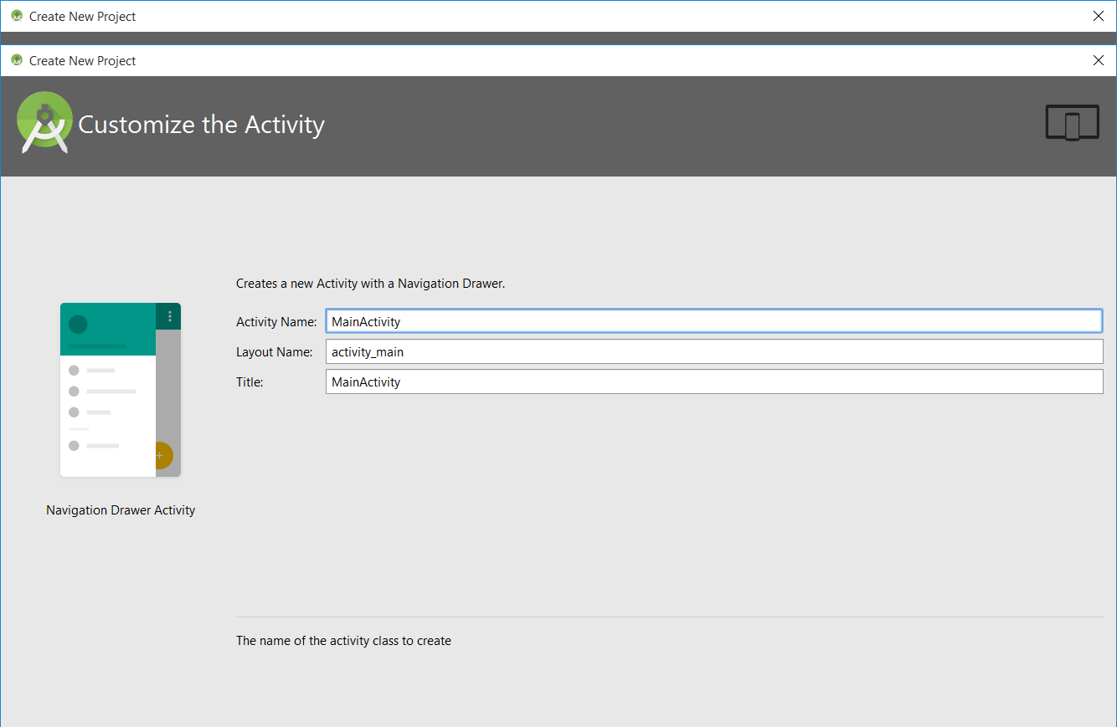Click the "Title:" label
1117x727 pixels.
coord(250,382)
